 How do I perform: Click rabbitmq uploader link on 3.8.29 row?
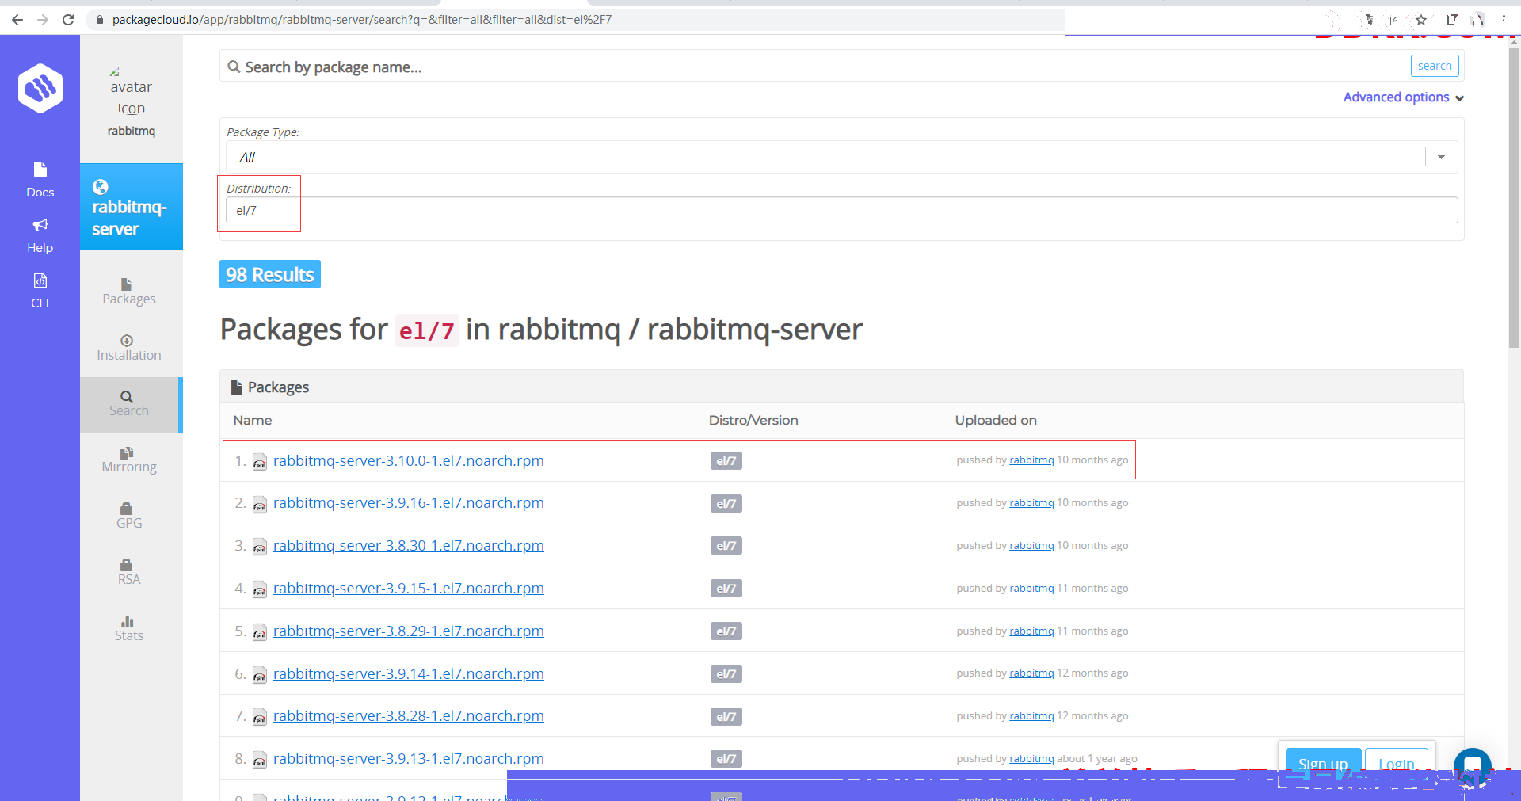tap(1031, 631)
